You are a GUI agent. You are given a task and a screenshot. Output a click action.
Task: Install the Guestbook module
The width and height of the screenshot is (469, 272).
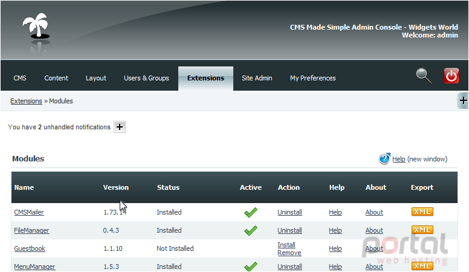pos(286,245)
